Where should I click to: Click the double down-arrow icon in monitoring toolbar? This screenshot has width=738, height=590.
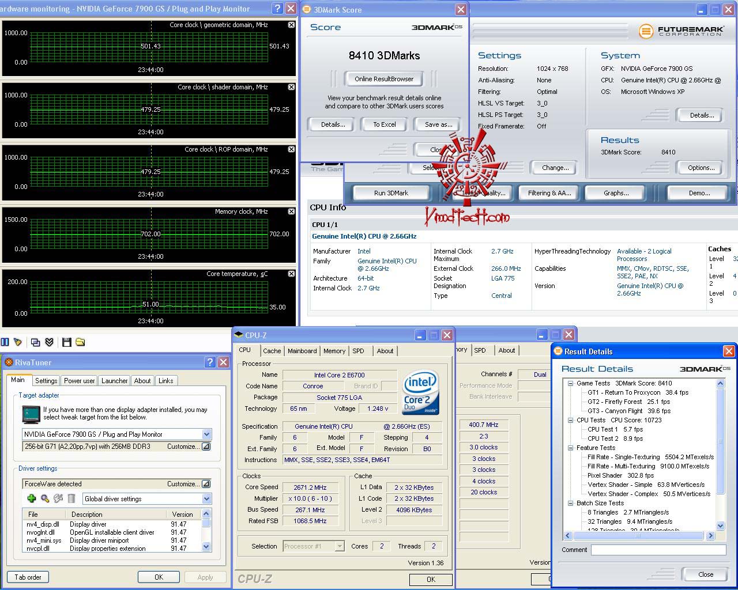[x=50, y=342]
